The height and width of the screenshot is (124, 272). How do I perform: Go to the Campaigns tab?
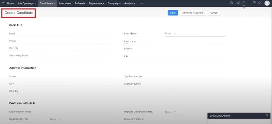[114, 3]
